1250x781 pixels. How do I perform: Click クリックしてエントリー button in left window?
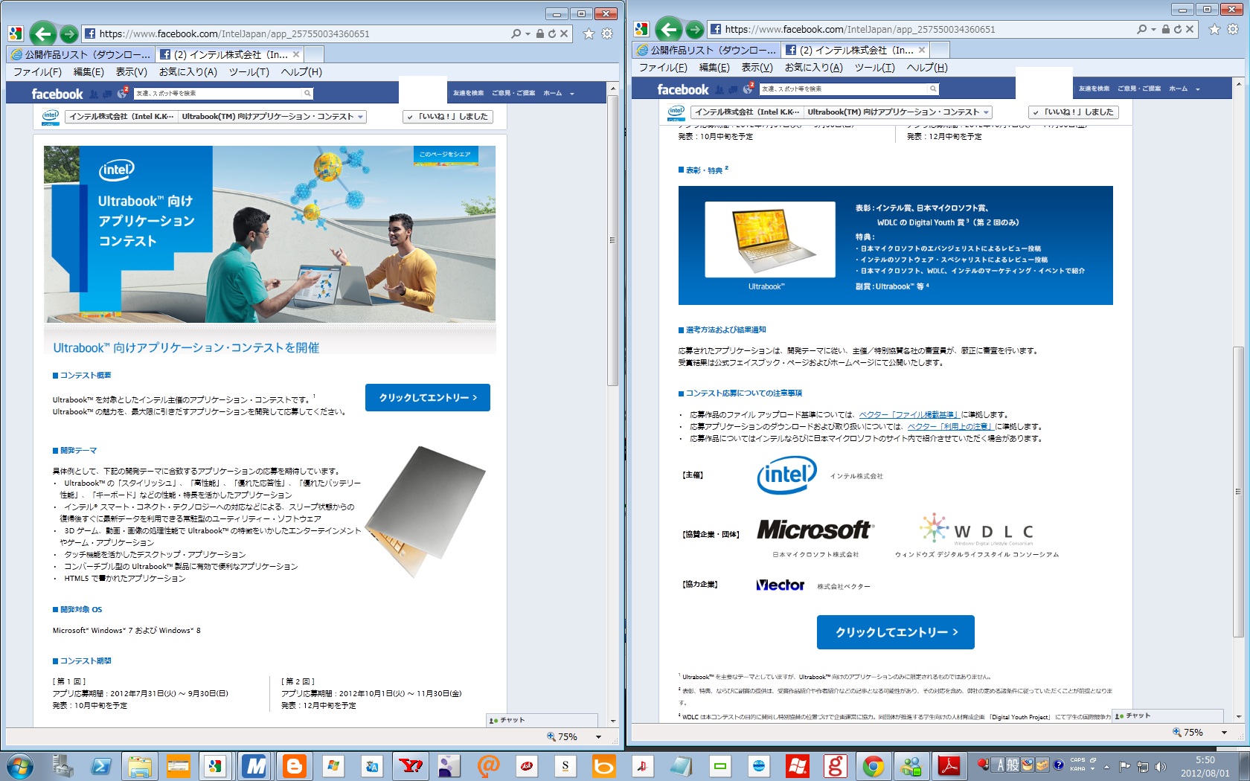coord(428,398)
